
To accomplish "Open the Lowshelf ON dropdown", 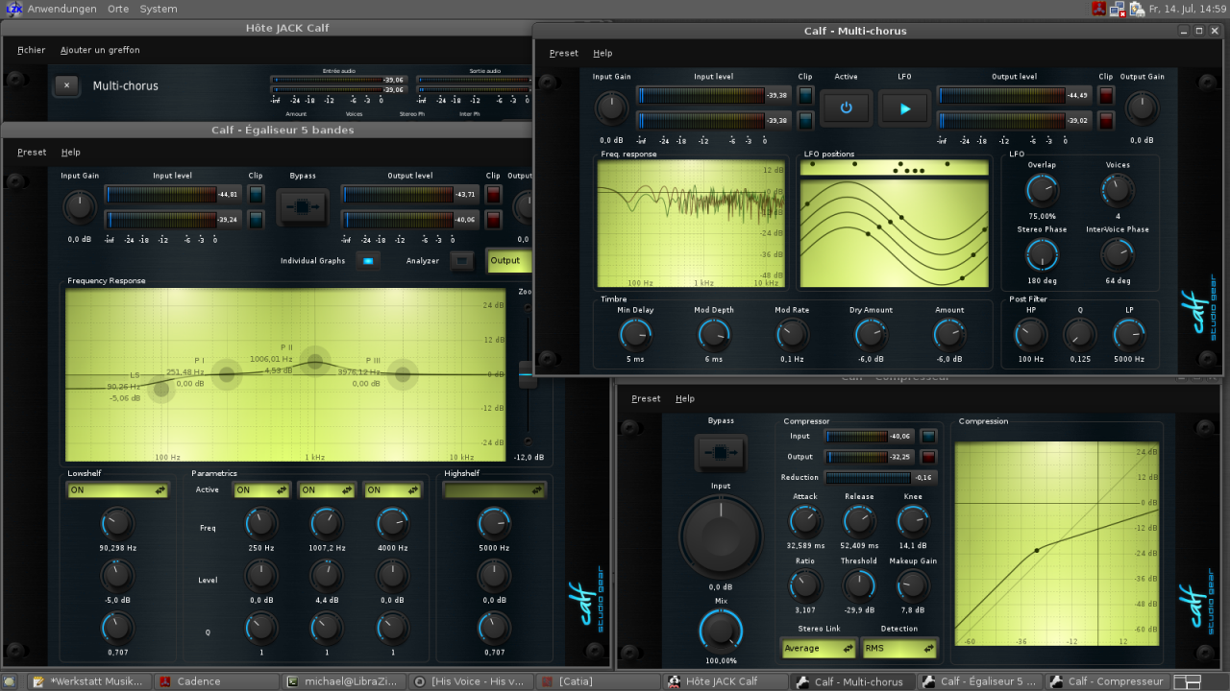I will coord(118,490).
